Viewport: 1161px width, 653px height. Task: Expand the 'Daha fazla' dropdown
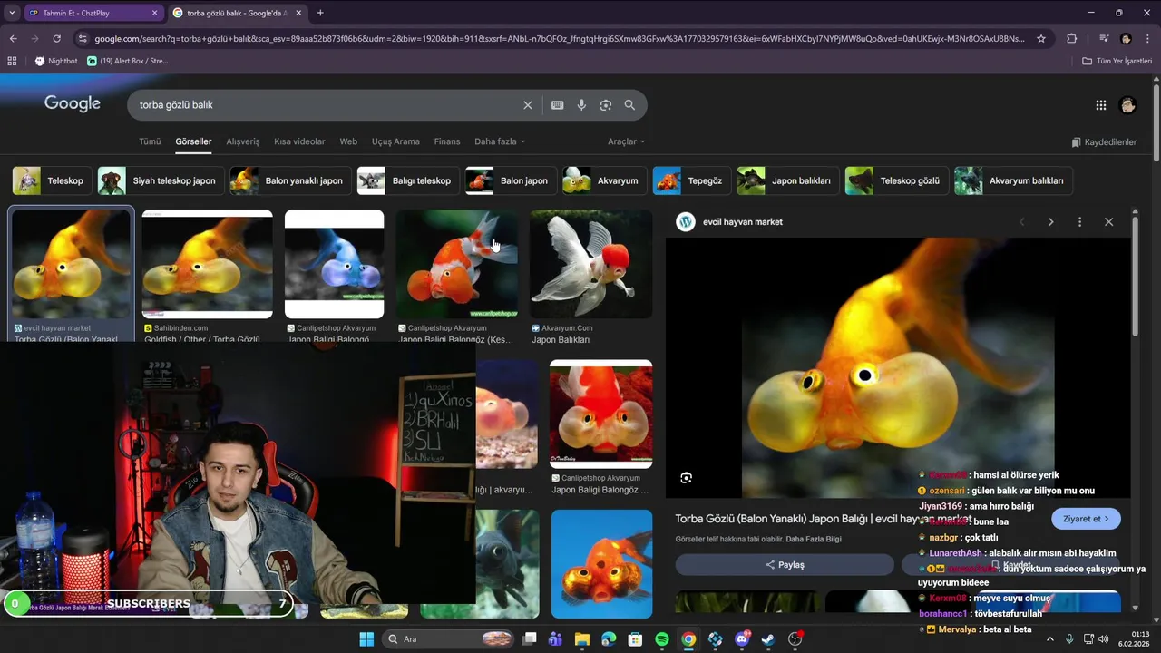click(500, 141)
